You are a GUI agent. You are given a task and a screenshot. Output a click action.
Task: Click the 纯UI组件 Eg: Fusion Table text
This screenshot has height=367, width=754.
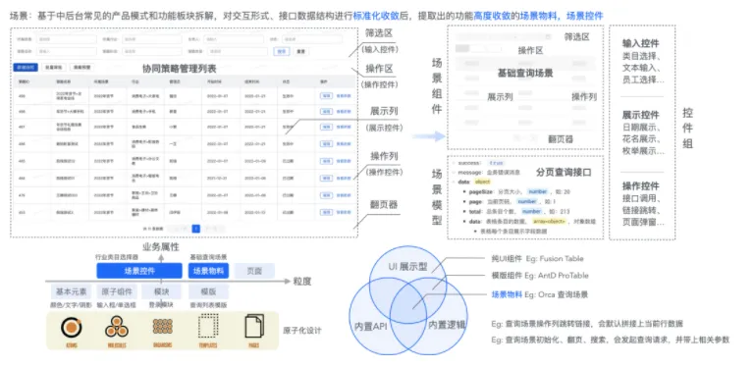pos(537,258)
